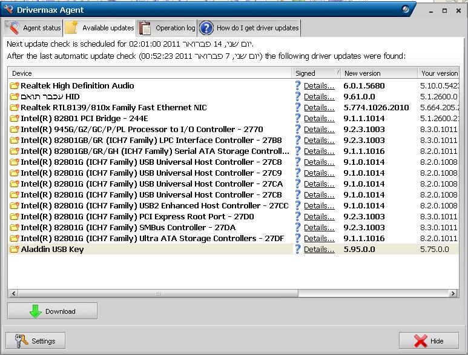
Task: Click driver icon beside USB Host Controller - 27C9
Action: pyautogui.click(x=14, y=173)
